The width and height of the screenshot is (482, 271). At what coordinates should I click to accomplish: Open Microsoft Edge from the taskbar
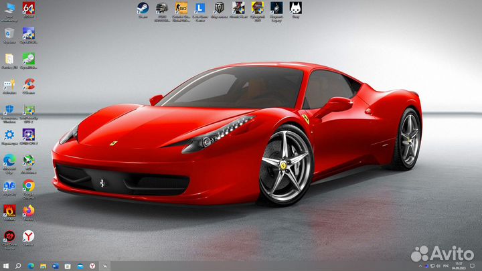tap(31, 266)
